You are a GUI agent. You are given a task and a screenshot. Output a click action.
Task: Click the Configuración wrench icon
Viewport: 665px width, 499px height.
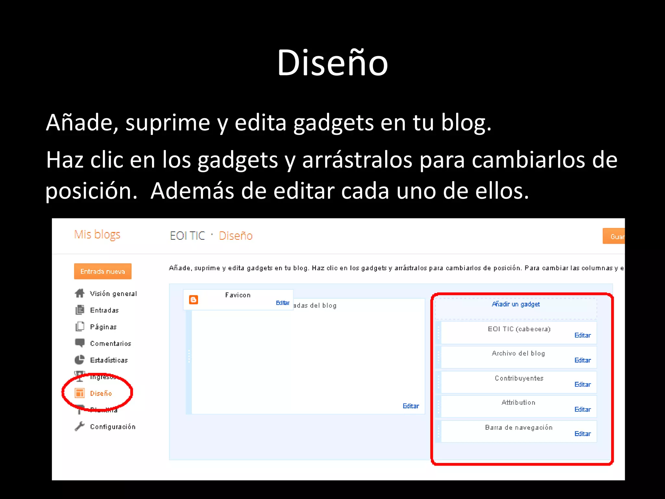coord(80,426)
